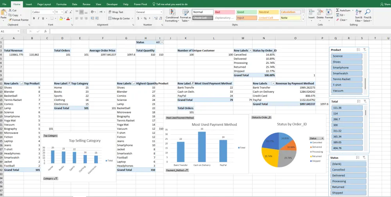Apply Comma Style format
Screen dimensions: 391x197
point(149,18)
